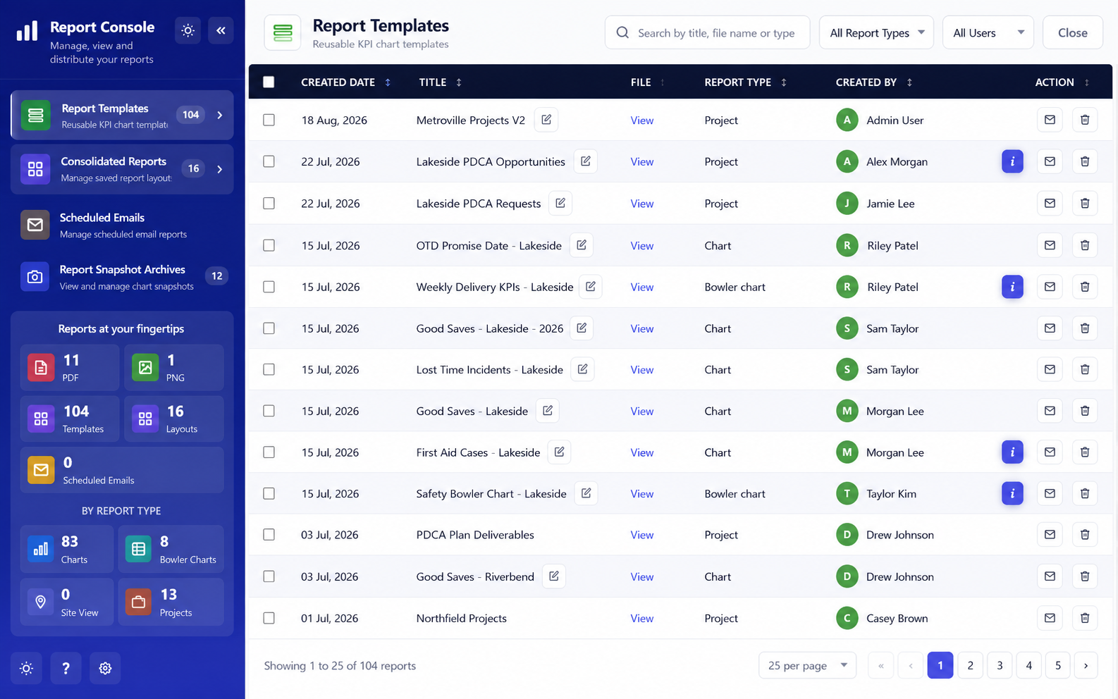Open the All Report Types dropdown
This screenshot has width=1118, height=699.
[876, 32]
